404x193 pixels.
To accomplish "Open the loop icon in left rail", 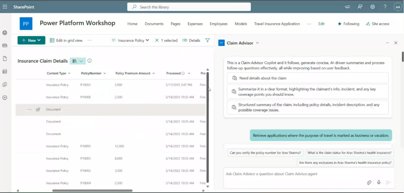I will (x=5, y=84).
